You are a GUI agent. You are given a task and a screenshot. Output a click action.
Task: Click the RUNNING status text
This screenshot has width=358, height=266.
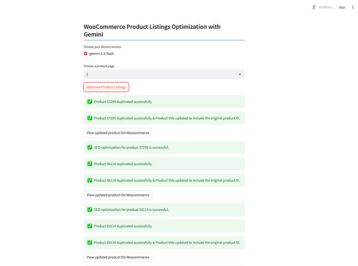(x=326, y=7)
